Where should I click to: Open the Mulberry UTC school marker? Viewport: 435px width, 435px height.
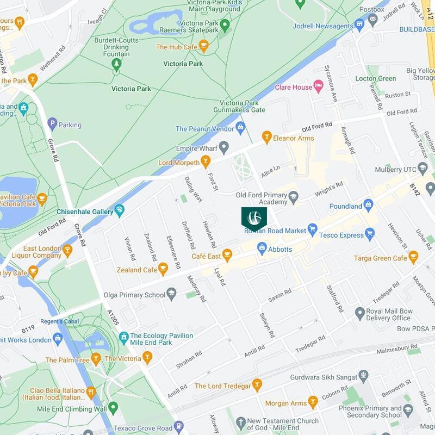pyautogui.click(x=422, y=169)
